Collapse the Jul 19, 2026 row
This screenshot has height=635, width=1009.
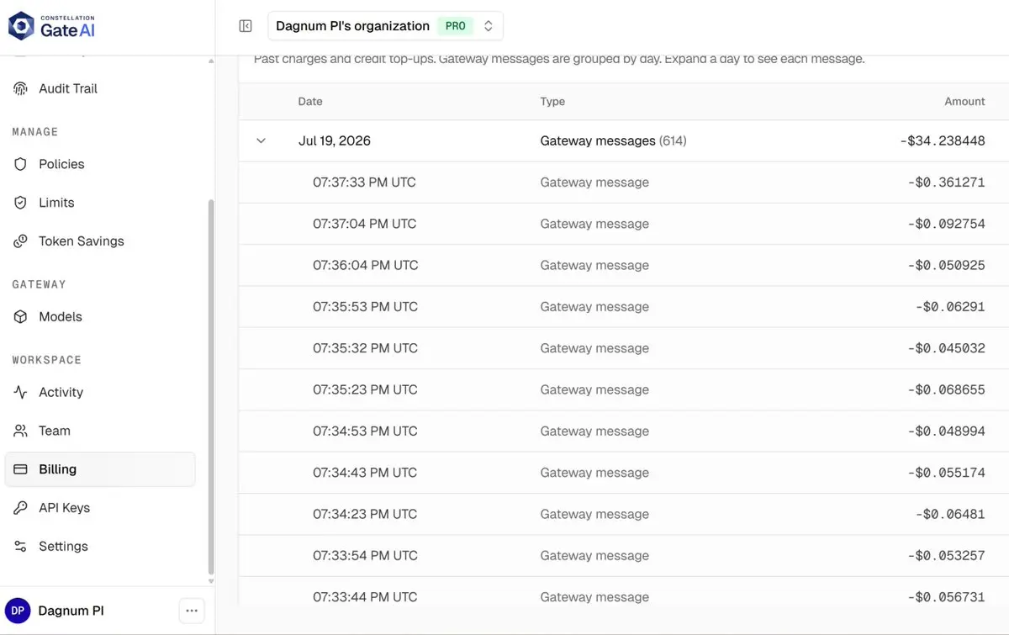(261, 141)
